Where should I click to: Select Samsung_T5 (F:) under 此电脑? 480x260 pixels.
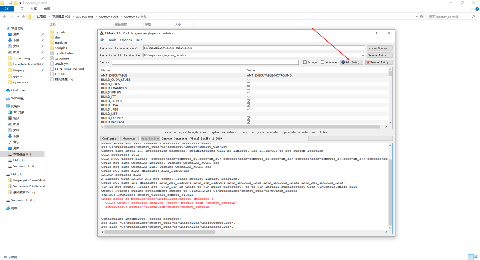point(24,166)
